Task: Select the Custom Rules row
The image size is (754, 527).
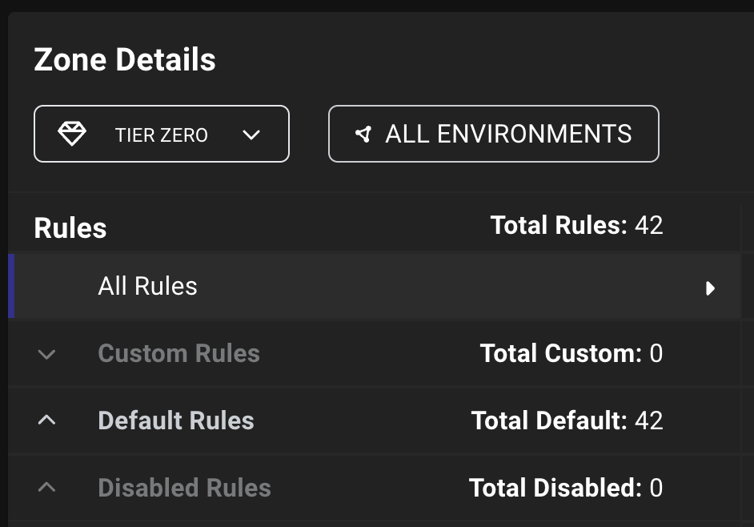Action: click(178, 353)
